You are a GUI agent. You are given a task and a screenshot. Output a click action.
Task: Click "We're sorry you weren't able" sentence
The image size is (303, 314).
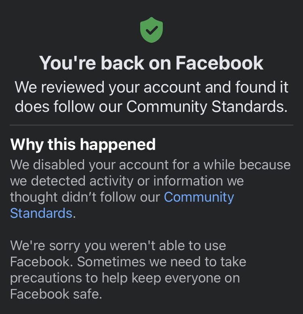[x=118, y=245]
